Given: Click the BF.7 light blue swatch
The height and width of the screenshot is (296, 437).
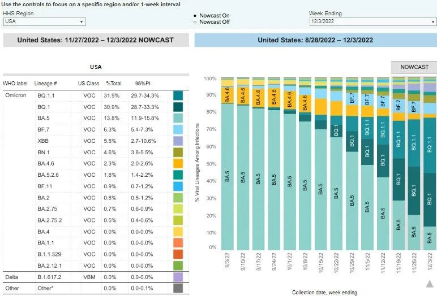Looking at the screenshot, I should (x=178, y=129).
